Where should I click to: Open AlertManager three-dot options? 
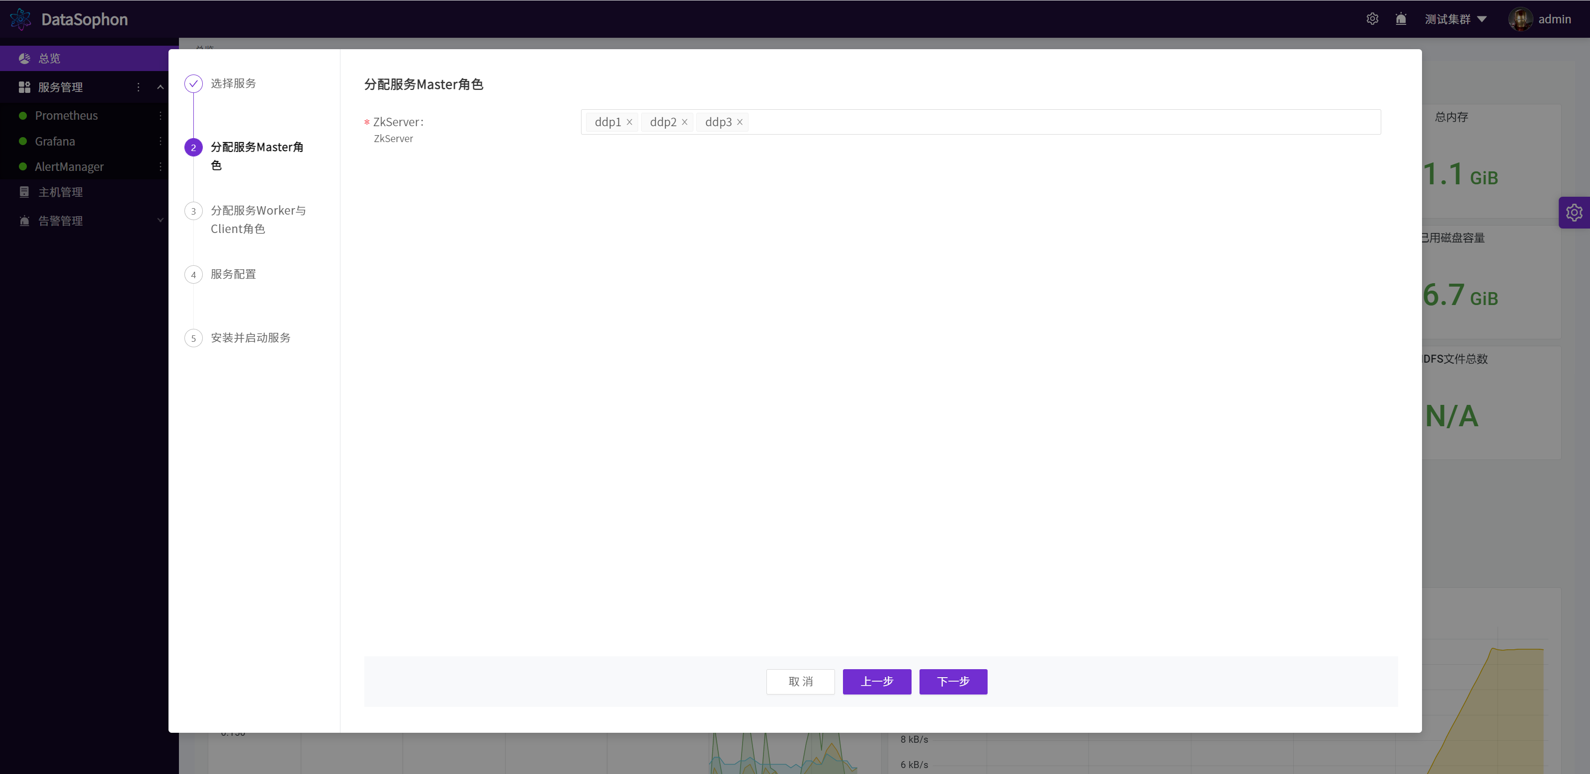pyautogui.click(x=161, y=166)
